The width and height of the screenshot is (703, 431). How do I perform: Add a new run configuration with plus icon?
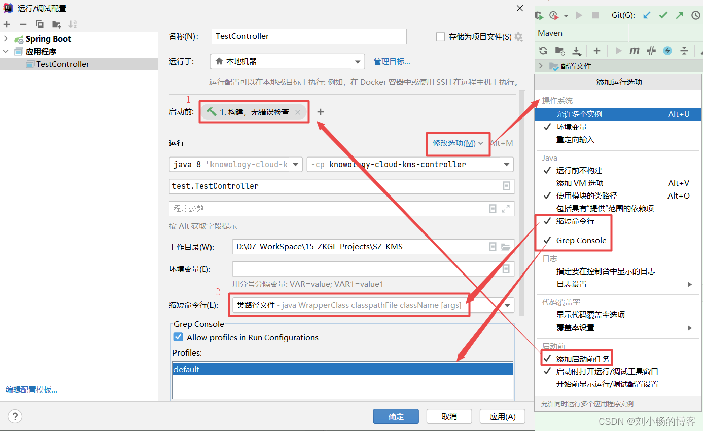tap(7, 24)
